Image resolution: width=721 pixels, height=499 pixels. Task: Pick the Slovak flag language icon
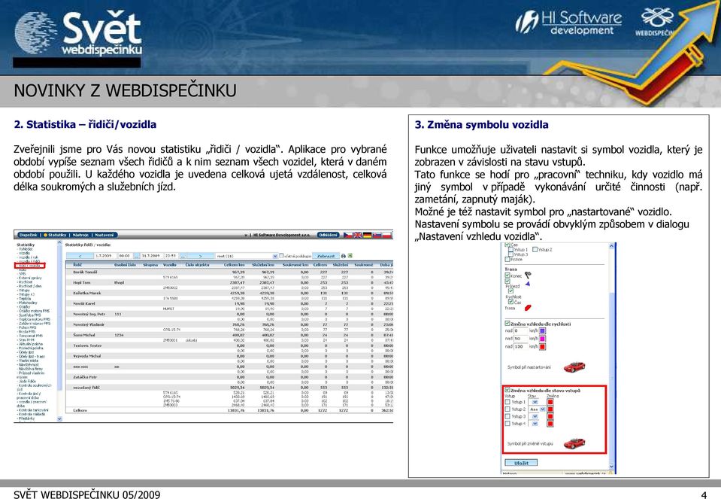377,235
